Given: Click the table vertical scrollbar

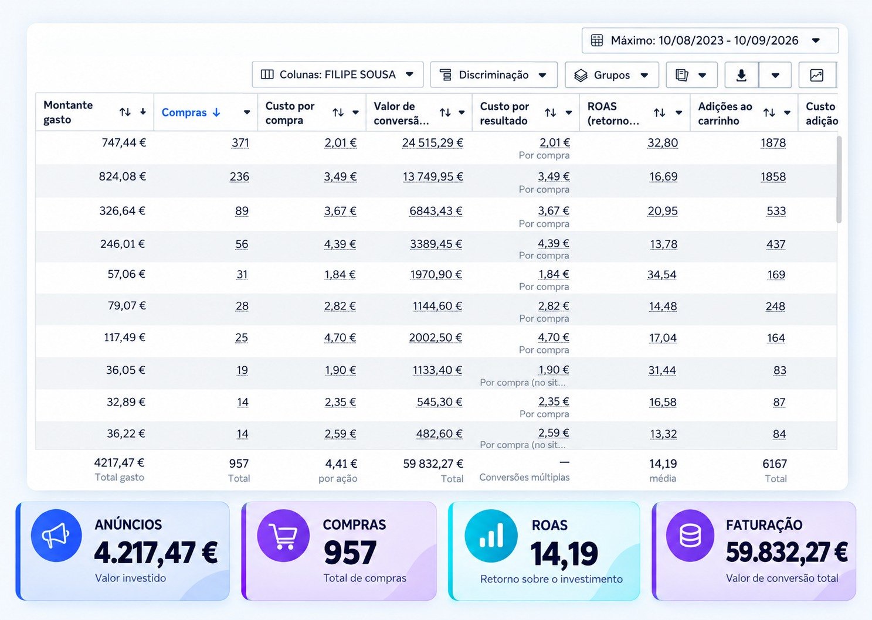Looking at the screenshot, I should tap(839, 179).
